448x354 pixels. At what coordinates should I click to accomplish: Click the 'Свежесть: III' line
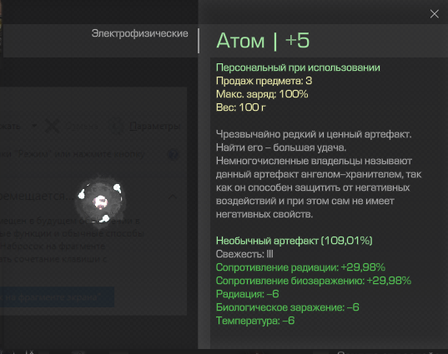coord(244,254)
